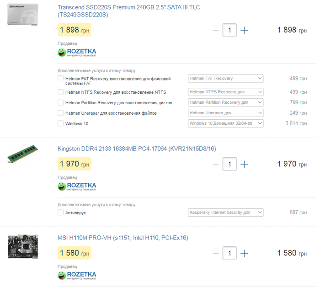Click the MSI motherboard product thumbnail

pyautogui.click(x=23, y=246)
